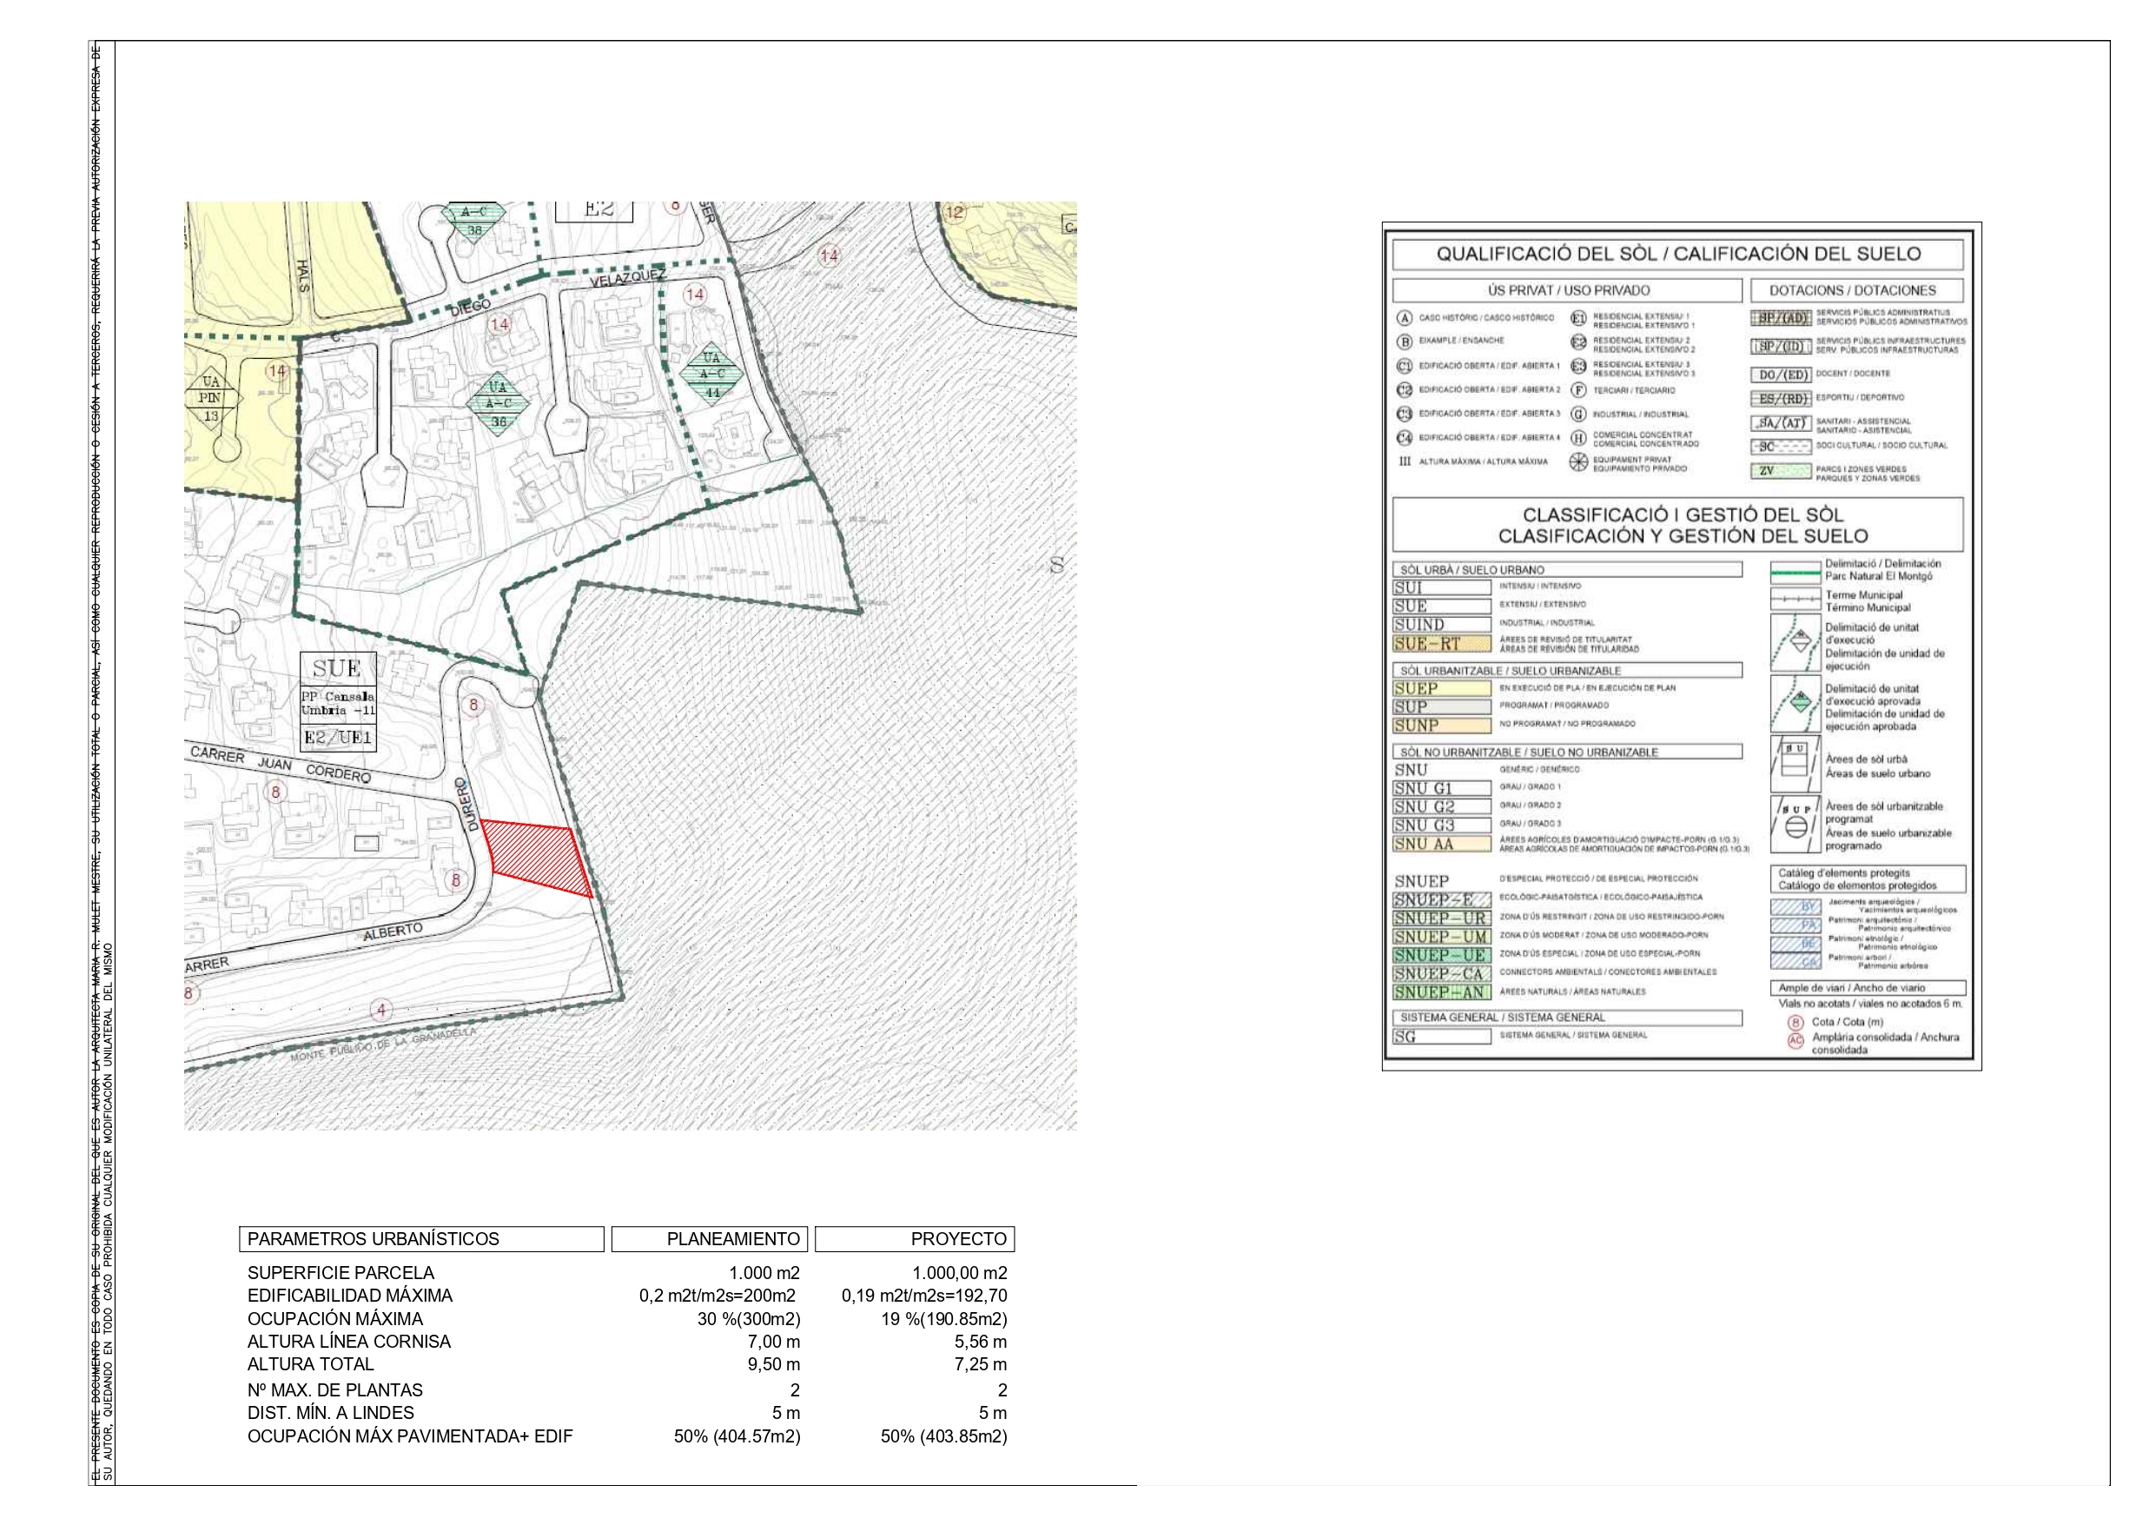Click the SP/(ID) Infraestructures legend box
Viewport: 2156px width, 1525px height.
pos(1781,346)
